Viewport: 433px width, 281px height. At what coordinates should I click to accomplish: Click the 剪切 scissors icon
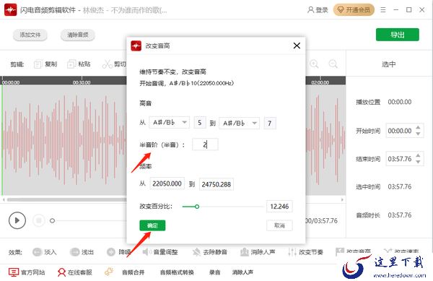click(x=107, y=64)
